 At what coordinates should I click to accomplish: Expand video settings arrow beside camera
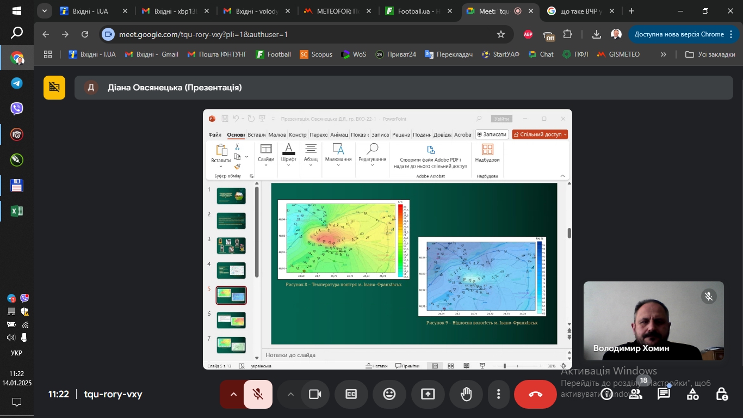click(x=290, y=394)
